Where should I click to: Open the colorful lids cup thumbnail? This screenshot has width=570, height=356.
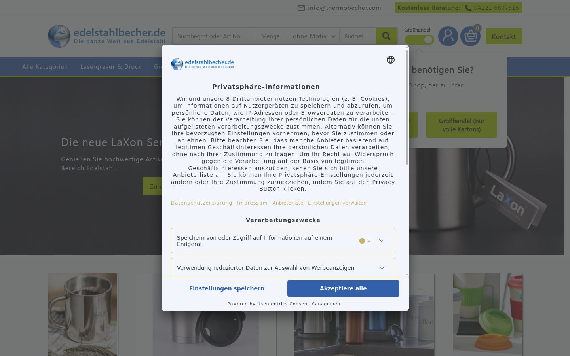click(488, 314)
